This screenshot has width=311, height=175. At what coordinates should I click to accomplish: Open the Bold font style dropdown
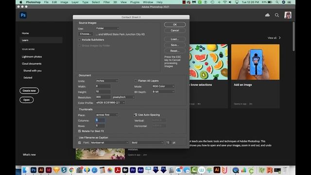(x=147, y=142)
